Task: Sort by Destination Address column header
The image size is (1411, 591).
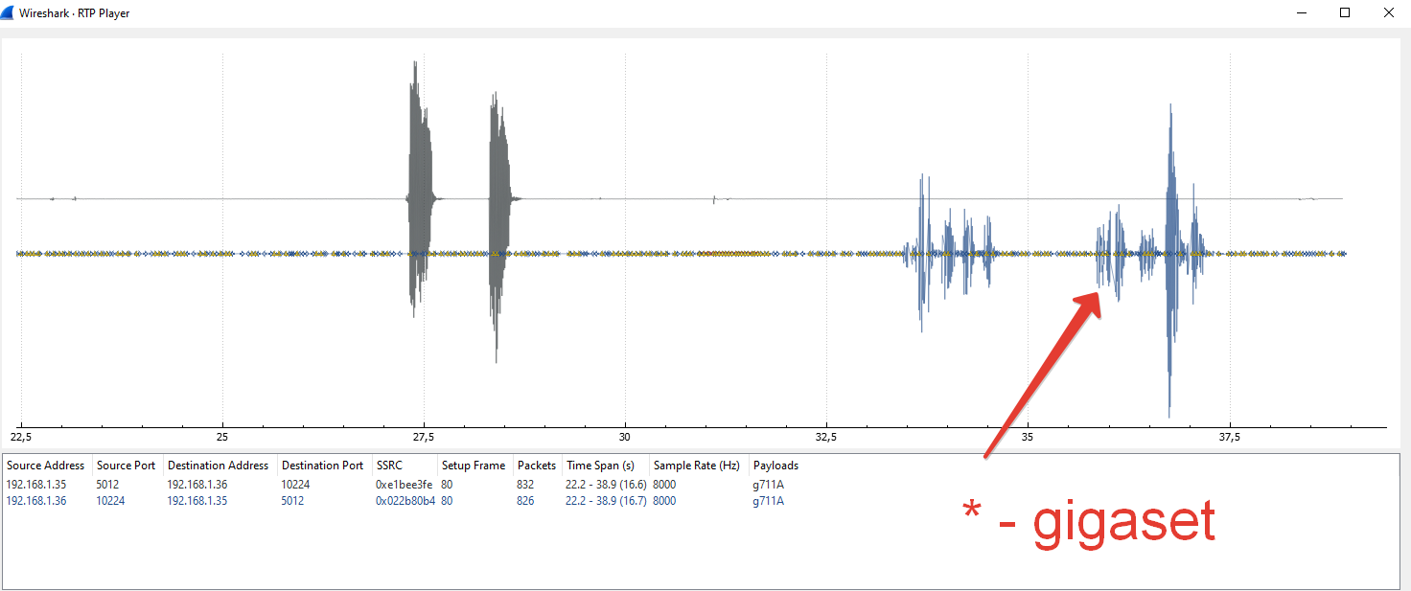Action: click(x=218, y=466)
